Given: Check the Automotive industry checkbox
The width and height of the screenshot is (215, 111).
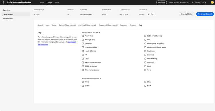Looking at the screenshot, I should pyautogui.click(x=83, y=36).
